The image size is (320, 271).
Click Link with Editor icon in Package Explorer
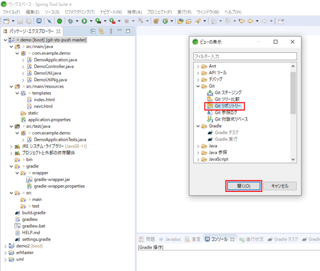point(101,31)
